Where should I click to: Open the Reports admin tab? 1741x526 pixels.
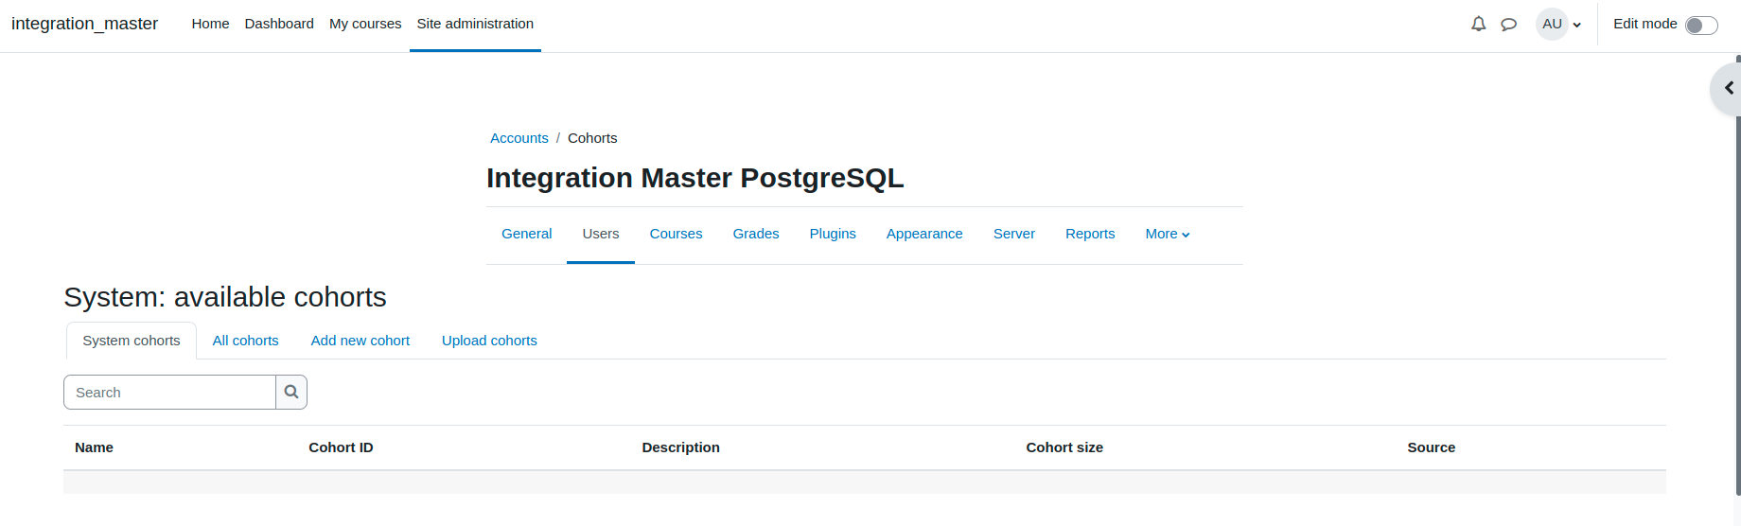click(1090, 234)
